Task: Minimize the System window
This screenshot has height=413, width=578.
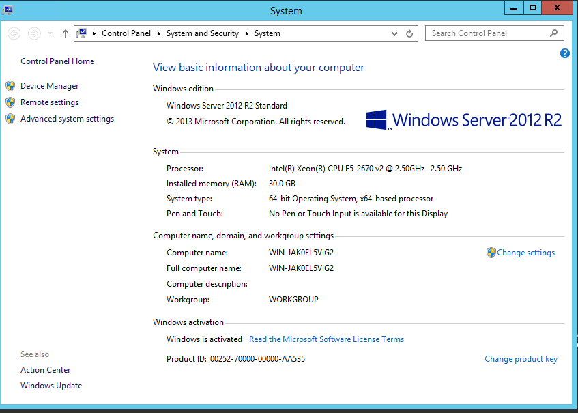Action: click(x=514, y=8)
